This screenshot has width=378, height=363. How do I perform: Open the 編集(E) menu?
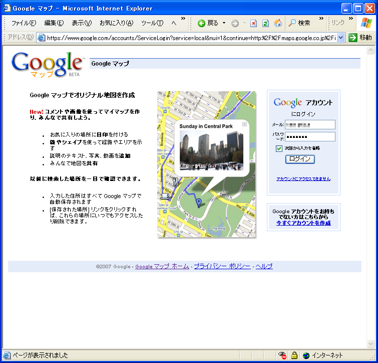tap(54, 23)
